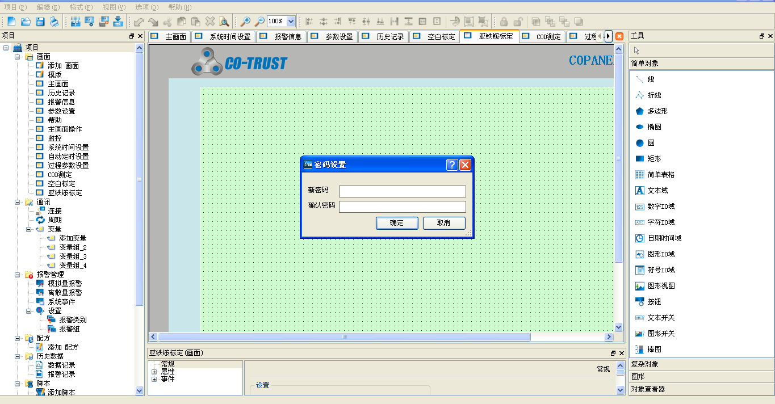Toggle the unlock object toolbar icon
Viewport: 775px width, 404px height.
click(518, 21)
